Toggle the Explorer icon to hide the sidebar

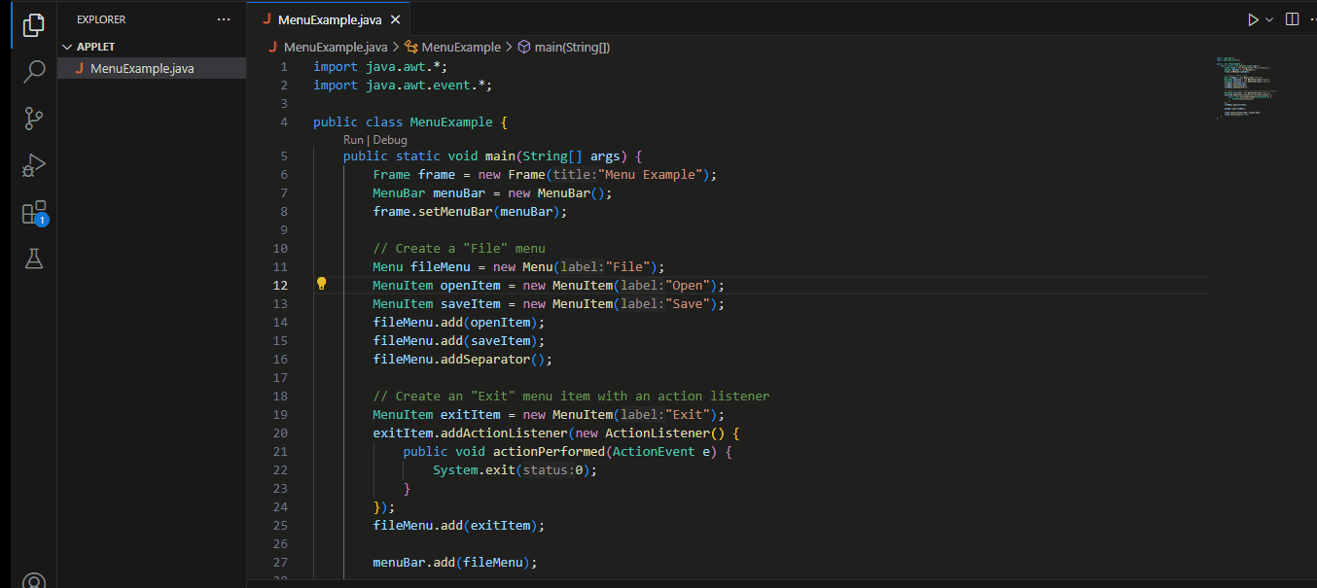coord(33,26)
